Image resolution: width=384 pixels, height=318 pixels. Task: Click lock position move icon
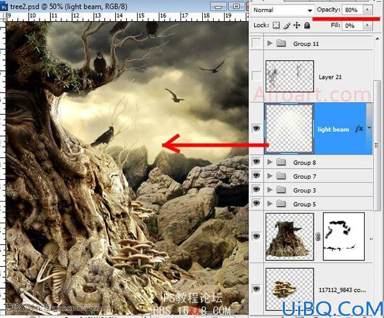click(297, 25)
